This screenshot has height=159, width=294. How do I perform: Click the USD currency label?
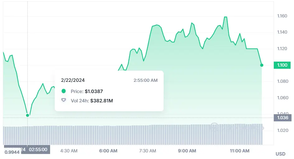[x=280, y=154]
